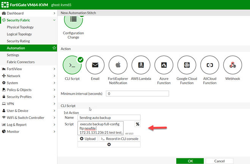Expand the User & Device chevron
This screenshot has width=250, height=164.
(x=54, y=111)
